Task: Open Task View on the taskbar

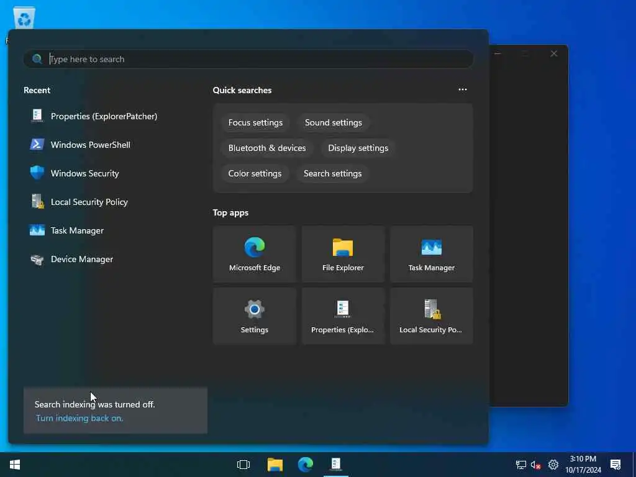Action: [243, 465]
